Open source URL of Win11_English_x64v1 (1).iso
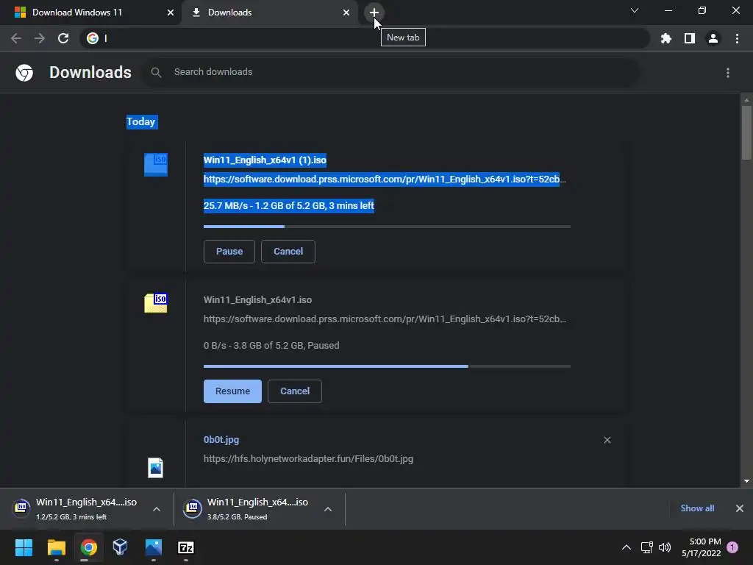Image resolution: width=753 pixels, height=565 pixels. (x=384, y=180)
